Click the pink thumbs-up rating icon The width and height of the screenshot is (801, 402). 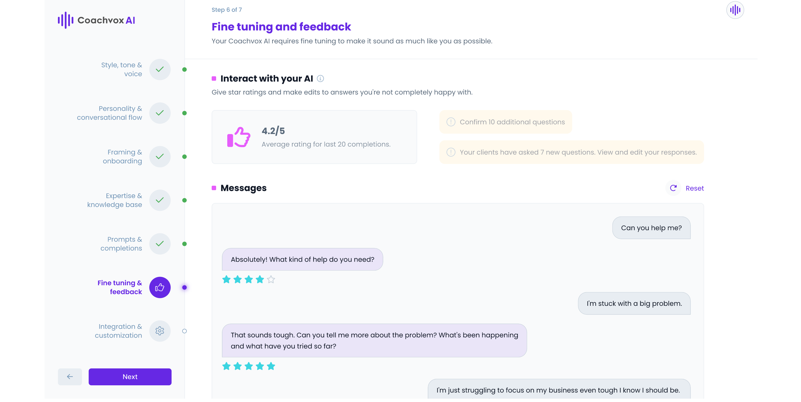(238, 137)
